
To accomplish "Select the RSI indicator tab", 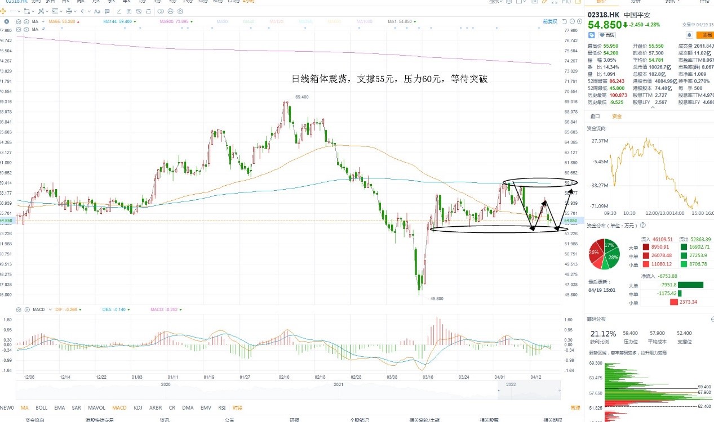I will coord(222,408).
